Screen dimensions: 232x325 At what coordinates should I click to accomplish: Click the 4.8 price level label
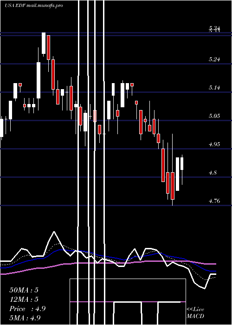213,172
